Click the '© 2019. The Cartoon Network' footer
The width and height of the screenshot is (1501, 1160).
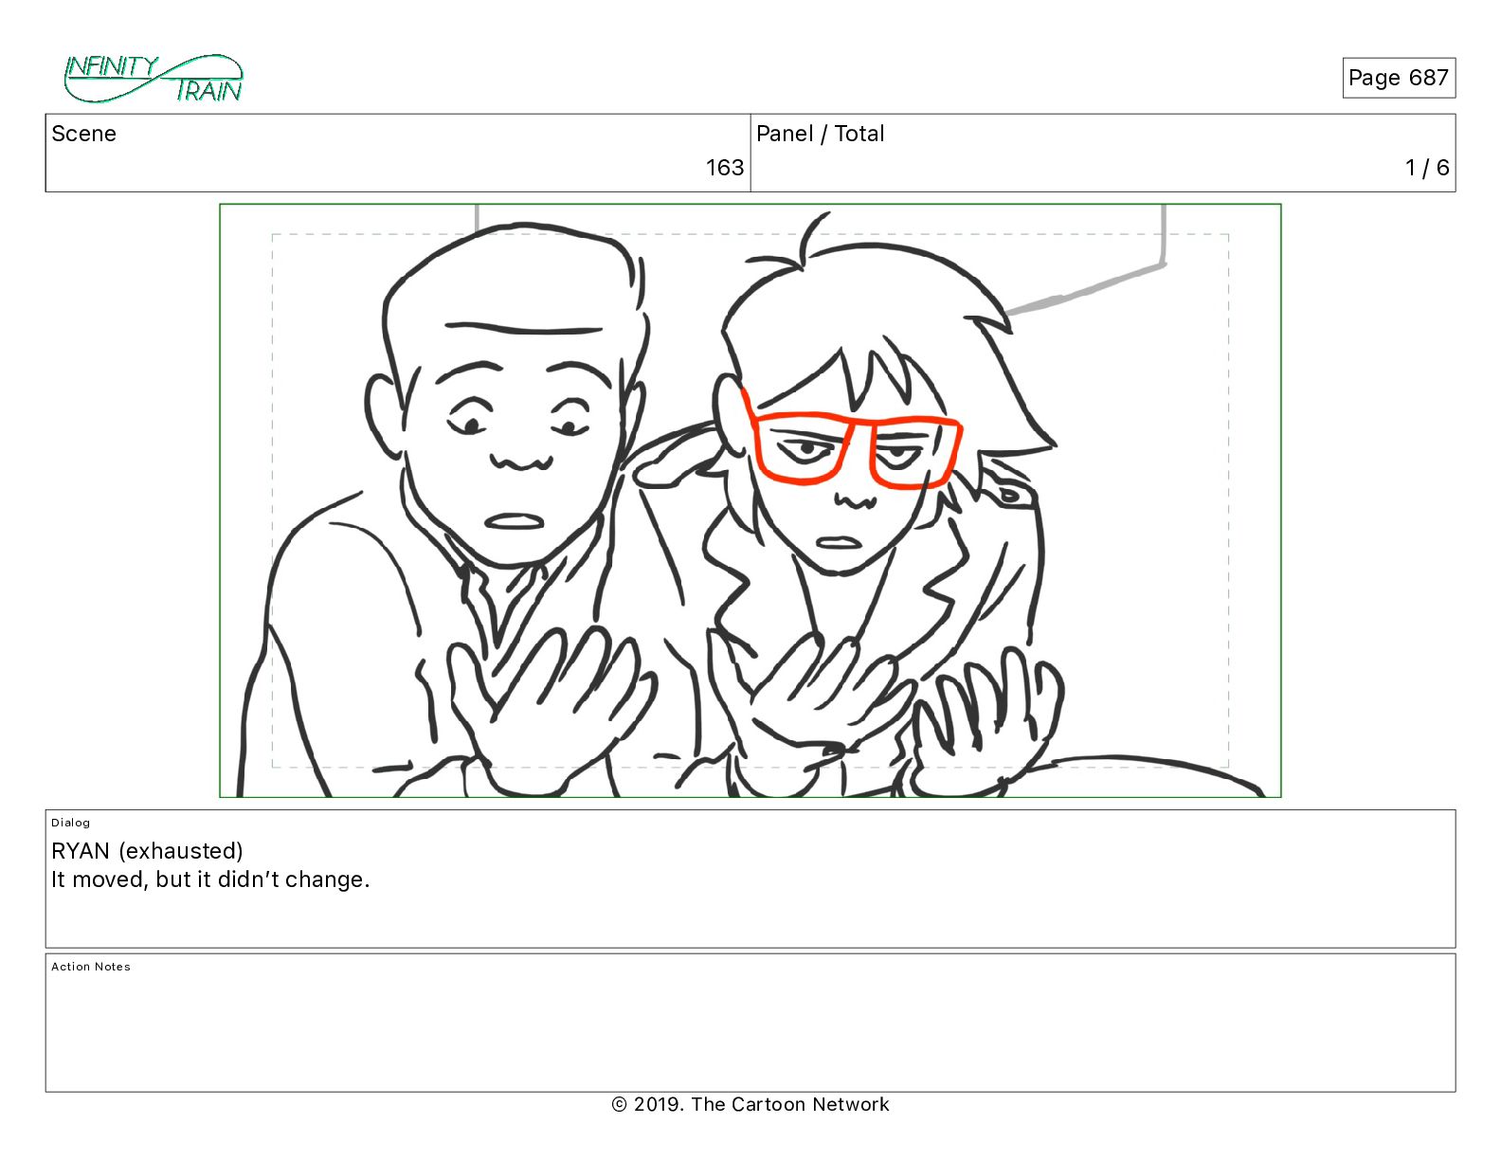coord(750,1104)
